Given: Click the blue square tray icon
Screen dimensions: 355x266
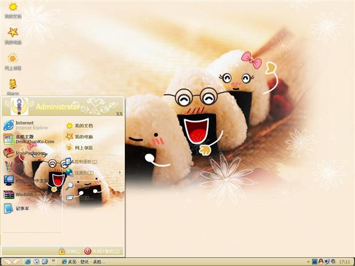Looking at the screenshot, I should 315,262.
